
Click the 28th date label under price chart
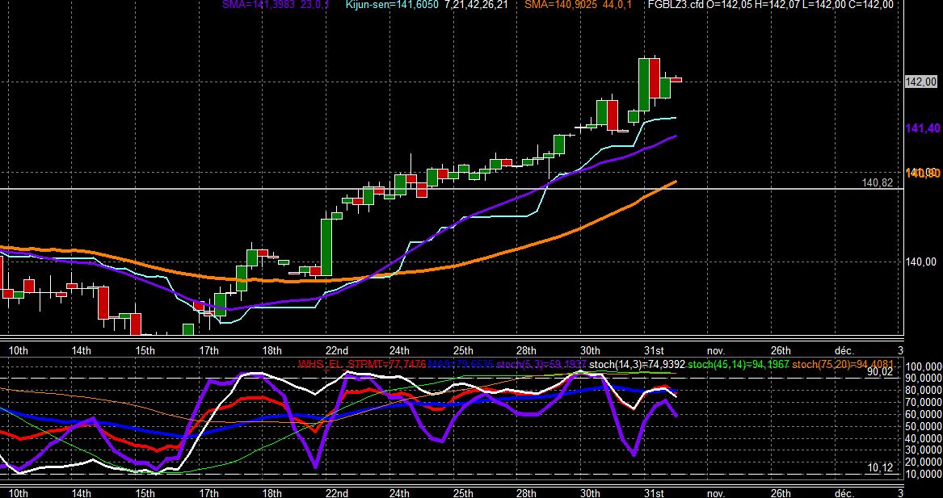pos(527,351)
